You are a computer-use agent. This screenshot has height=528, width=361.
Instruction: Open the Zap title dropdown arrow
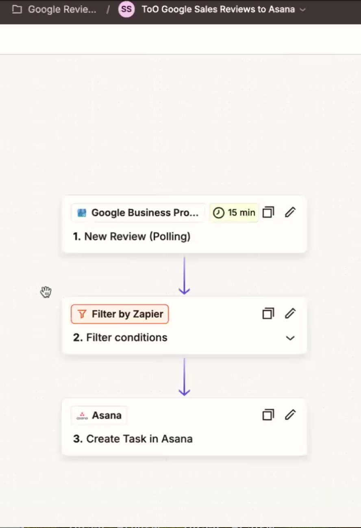(302, 9)
